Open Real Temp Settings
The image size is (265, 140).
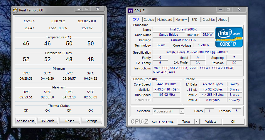(x=92, y=121)
